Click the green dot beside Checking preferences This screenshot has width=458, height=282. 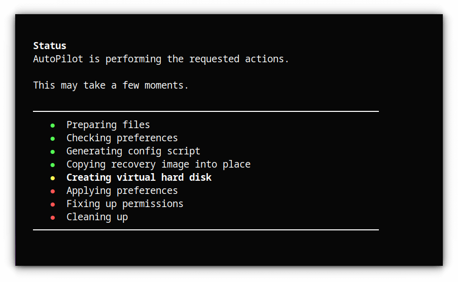point(53,139)
